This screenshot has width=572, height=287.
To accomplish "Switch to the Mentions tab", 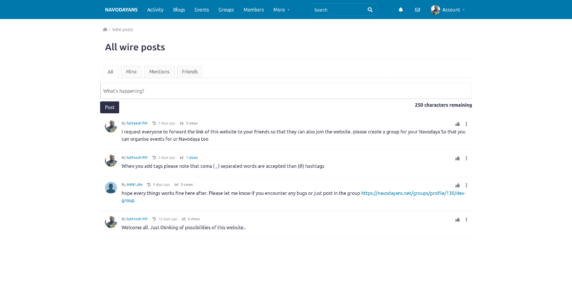I will click(159, 72).
